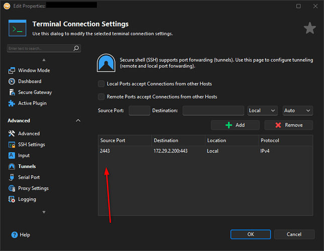Open the Auto protocol dropdown
Viewport: 324px width, 251px height.
tap(298, 110)
